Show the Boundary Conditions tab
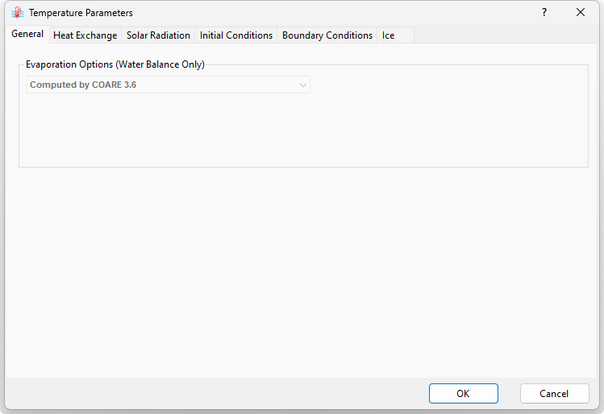The height and width of the screenshot is (414, 604). 327,35
